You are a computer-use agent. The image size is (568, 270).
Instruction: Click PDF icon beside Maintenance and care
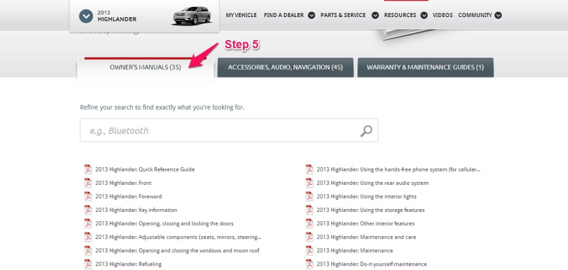(310, 237)
